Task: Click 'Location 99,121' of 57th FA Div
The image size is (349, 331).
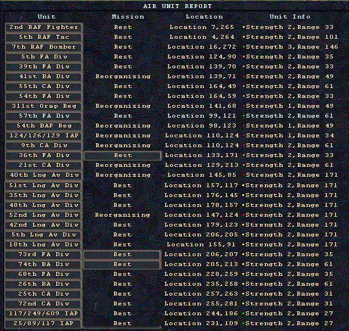Action: [x=202, y=116]
